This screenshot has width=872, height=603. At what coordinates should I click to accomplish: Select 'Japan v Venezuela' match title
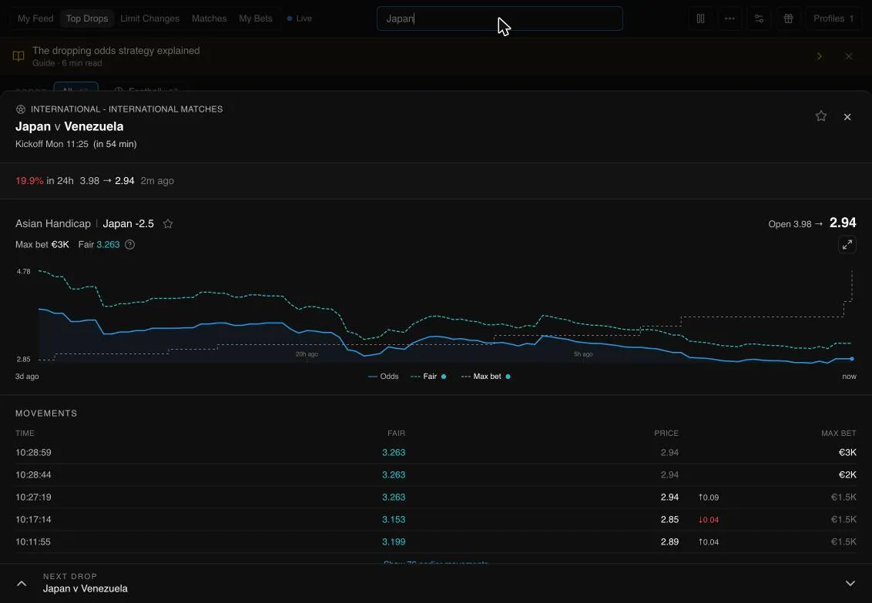69,126
